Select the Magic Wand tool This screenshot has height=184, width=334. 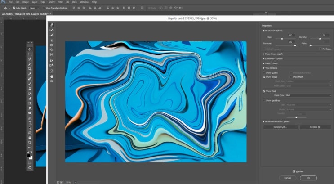pyautogui.click(x=30, y=64)
